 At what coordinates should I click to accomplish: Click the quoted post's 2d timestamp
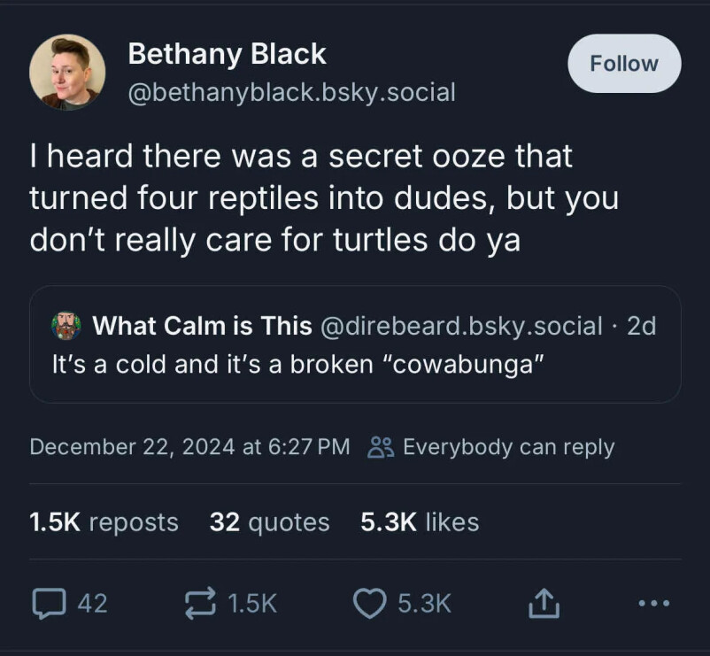[641, 326]
